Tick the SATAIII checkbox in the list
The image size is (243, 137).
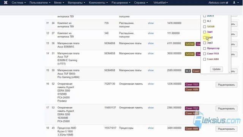click(x=204, y=27)
